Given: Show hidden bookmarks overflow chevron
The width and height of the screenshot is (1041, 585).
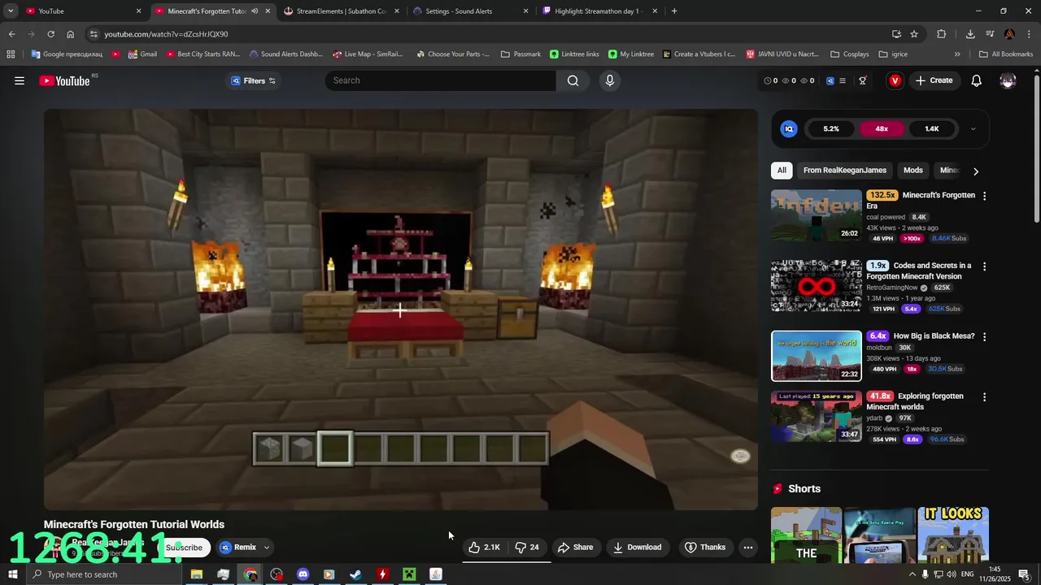Looking at the screenshot, I should click(957, 54).
